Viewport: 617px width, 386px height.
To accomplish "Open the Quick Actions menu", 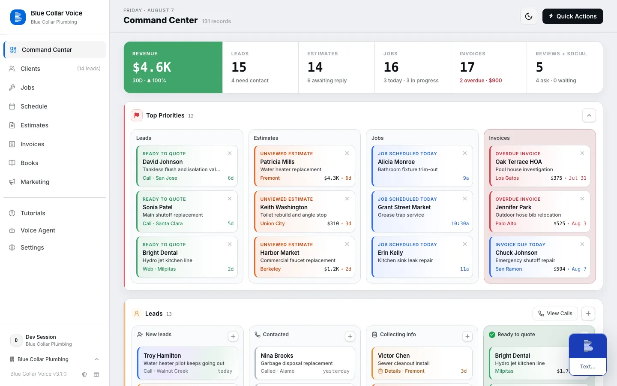I will (x=572, y=16).
